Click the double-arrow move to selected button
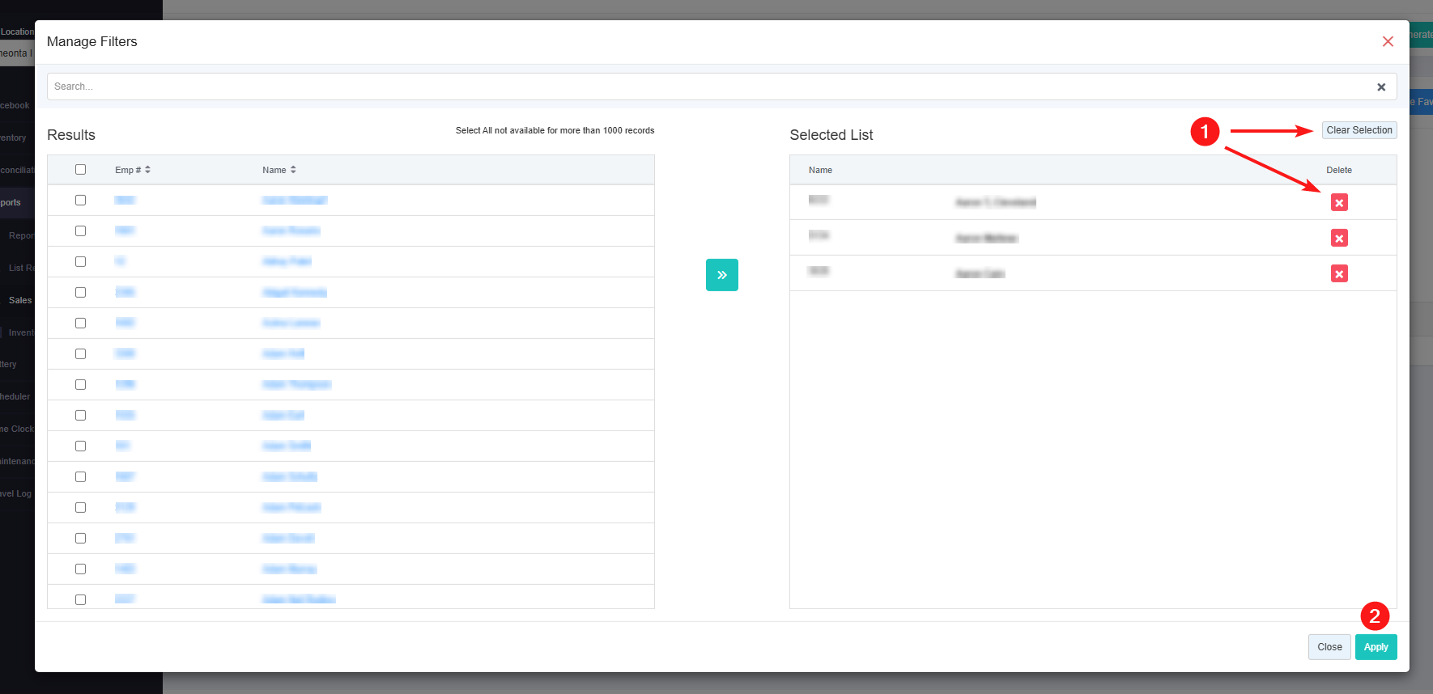The width and height of the screenshot is (1433, 694). point(721,275)
